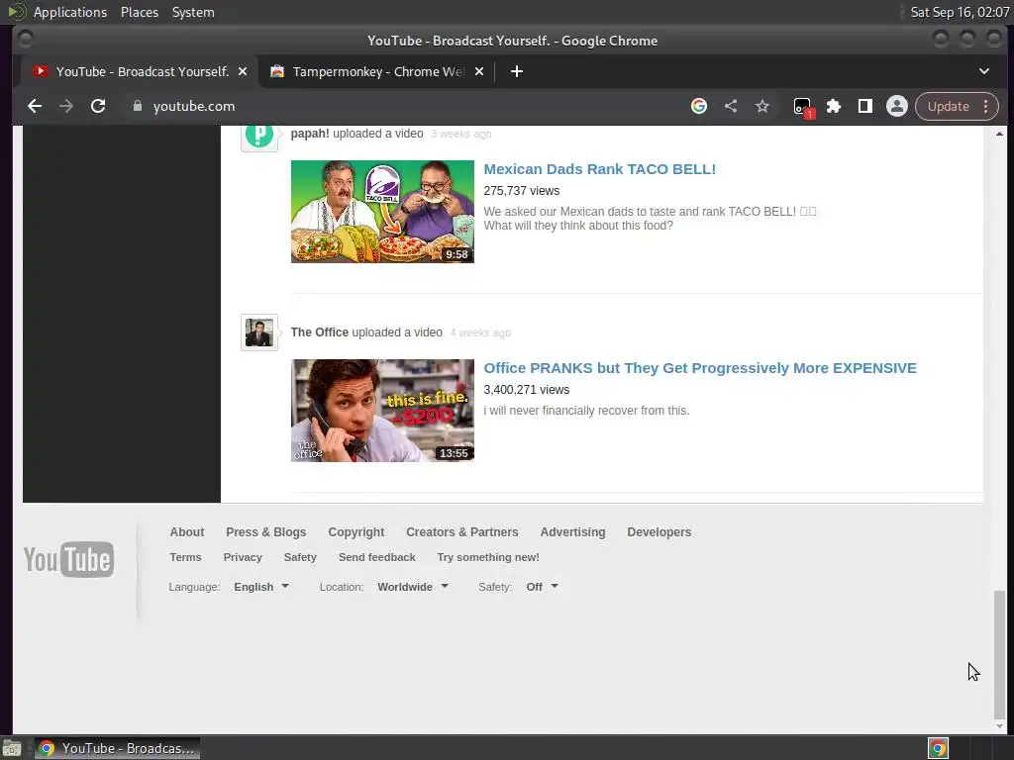Click The Office pranks video thumbnail
Viewport: 1014px width, 760px height.
(x=382, y=411)
